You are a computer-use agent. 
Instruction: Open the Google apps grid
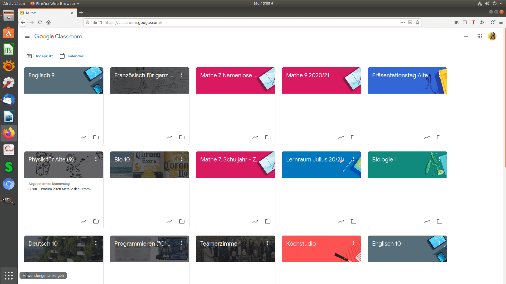click(x=480, y=36)
